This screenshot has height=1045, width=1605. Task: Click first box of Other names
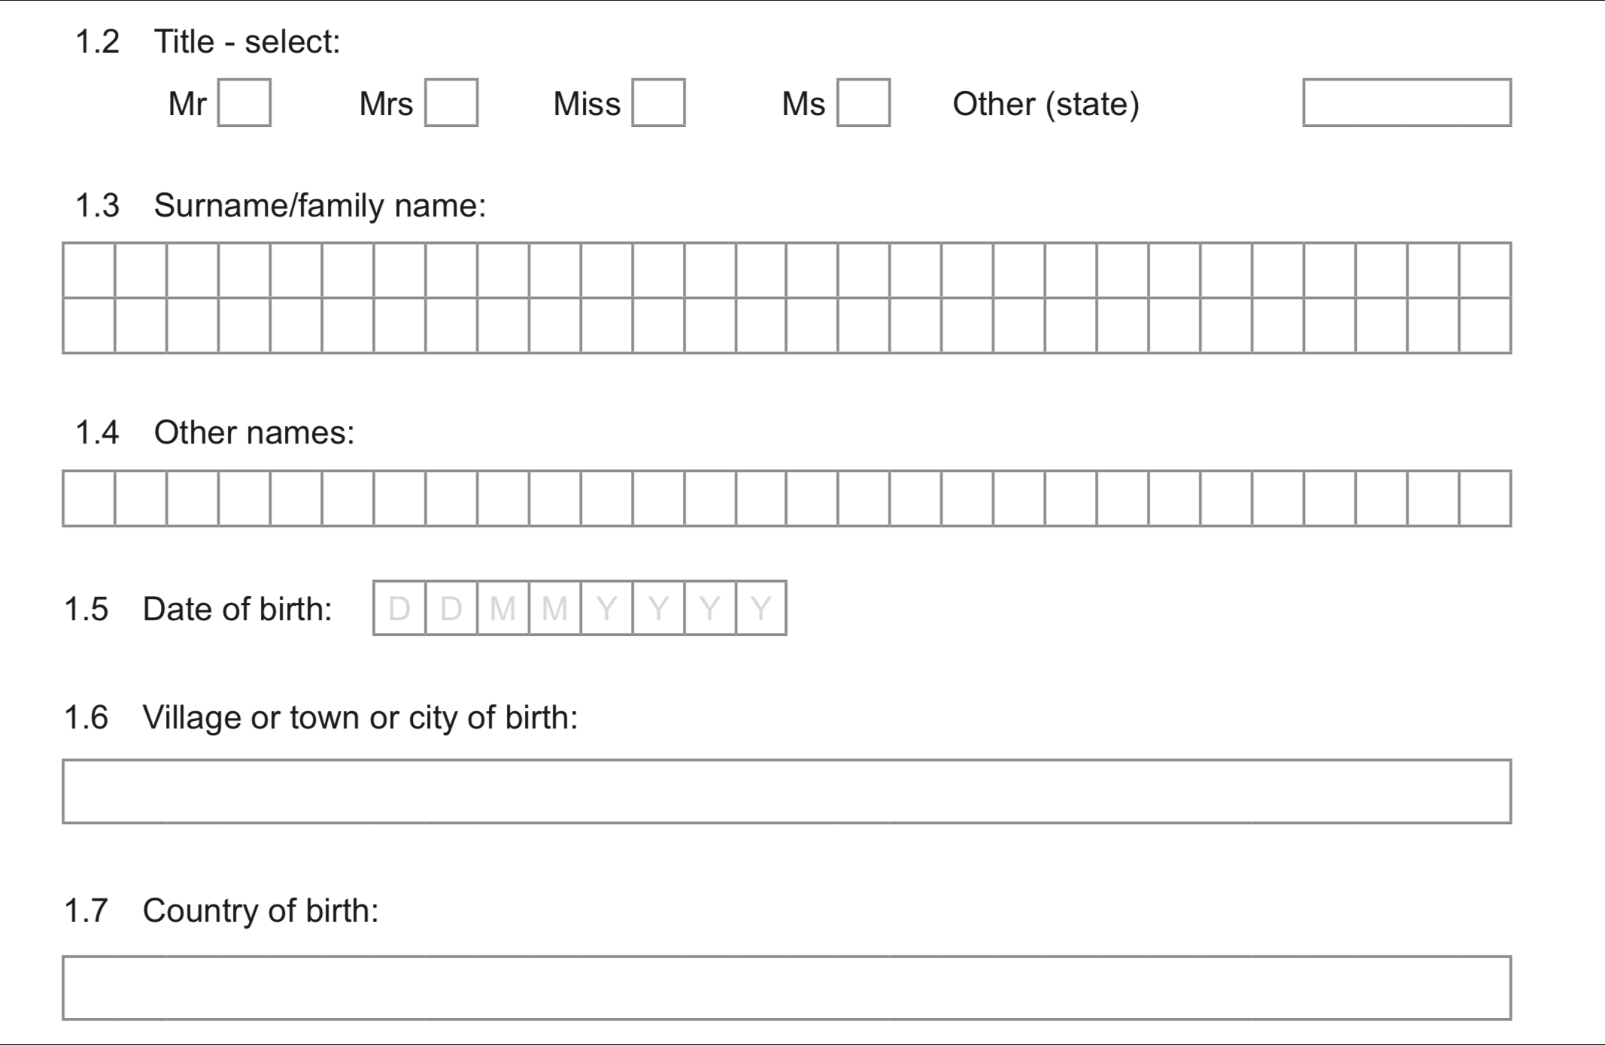pyautogui.click(x=90, y=498)
